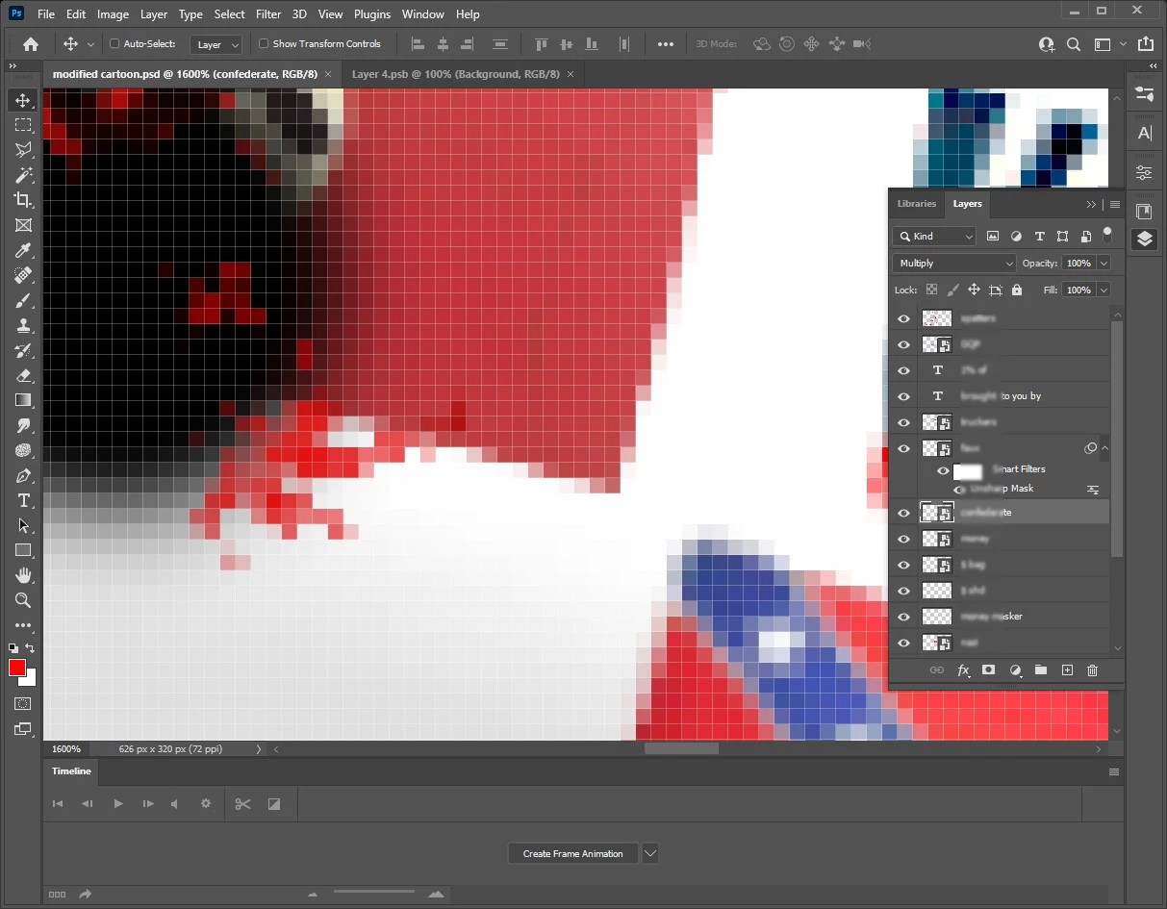1167x909 pixels.
Task: Add a layer mask
Action: [988, 670]
